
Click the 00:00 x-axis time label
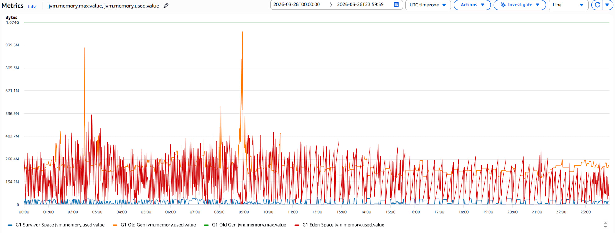(x=24, y=212)
